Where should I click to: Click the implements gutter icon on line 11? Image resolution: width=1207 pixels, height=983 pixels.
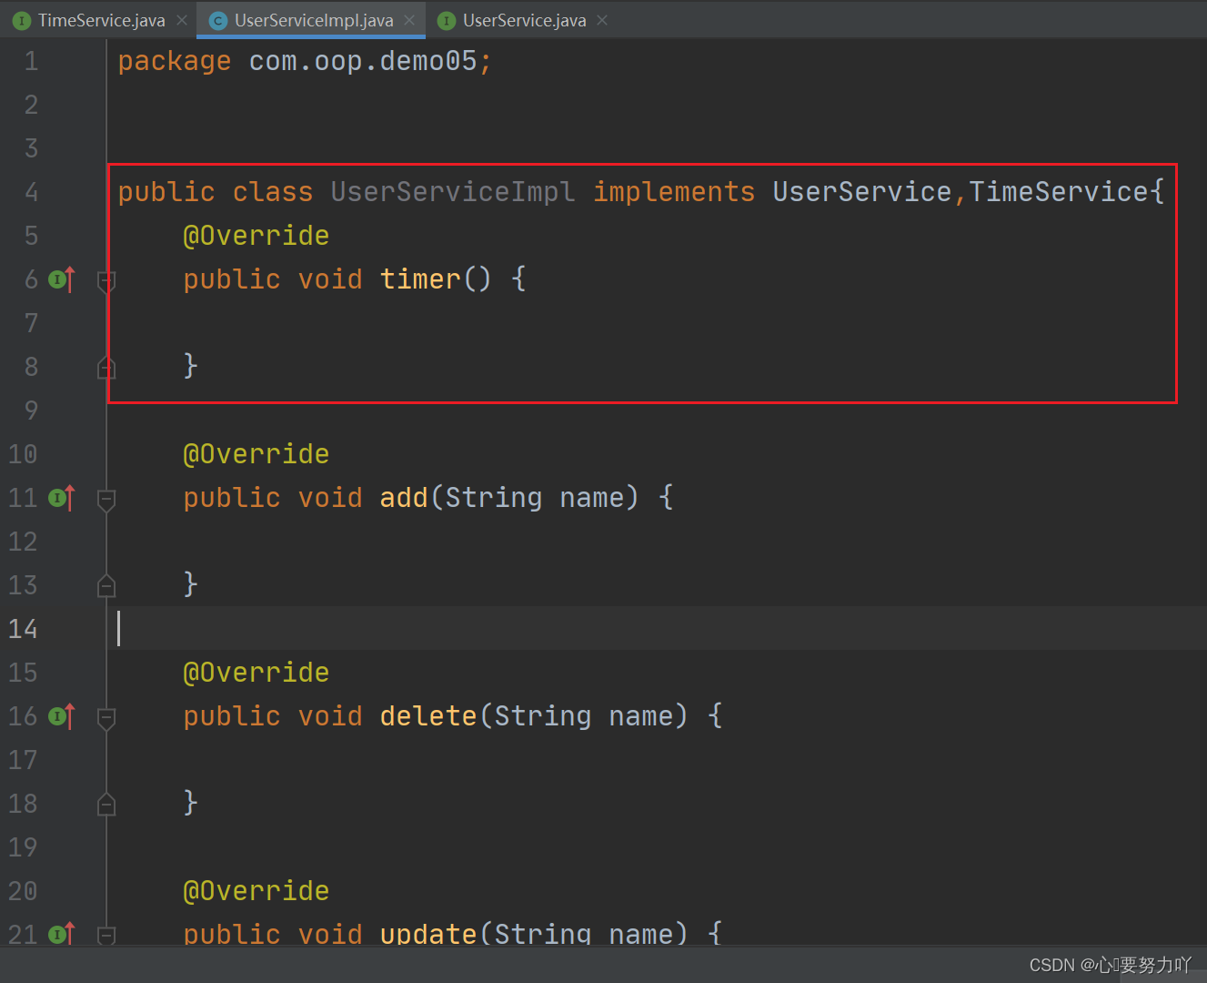pos(61,498)
